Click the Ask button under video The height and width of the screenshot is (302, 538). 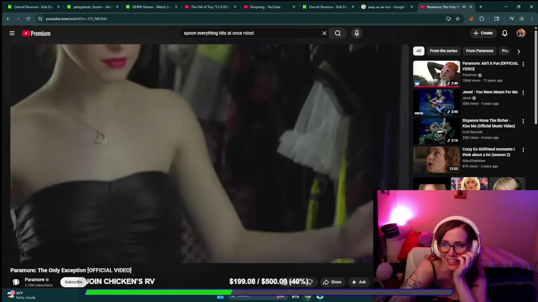[359, 282]
